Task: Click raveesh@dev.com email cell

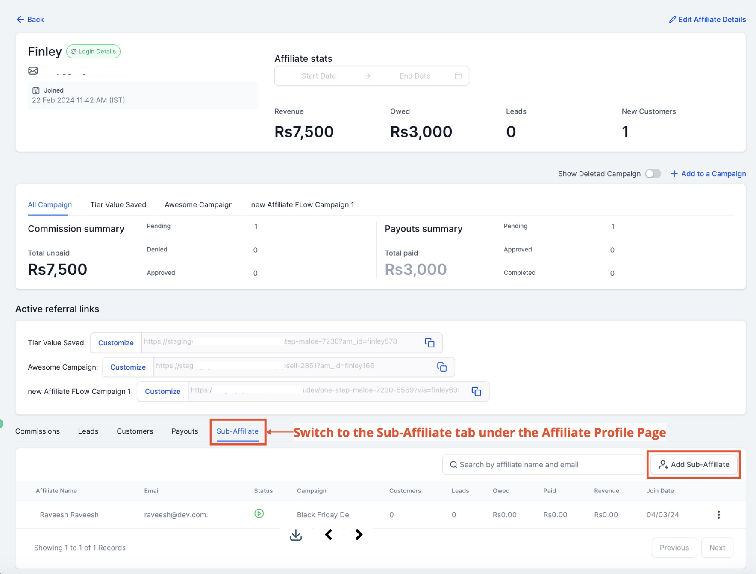Action: 176,515
